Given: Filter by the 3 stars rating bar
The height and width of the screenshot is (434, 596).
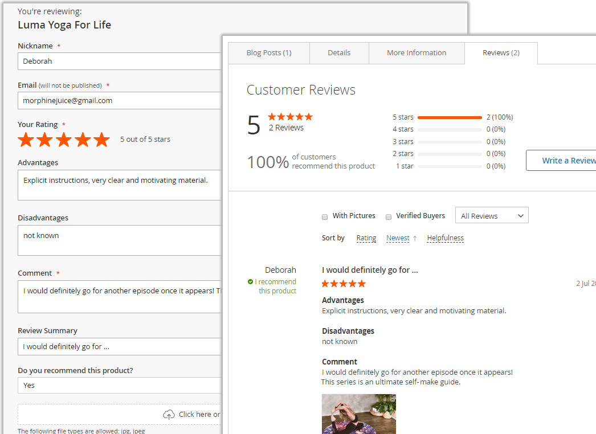Looking at the screenshot, I should (x=450, y=142).
